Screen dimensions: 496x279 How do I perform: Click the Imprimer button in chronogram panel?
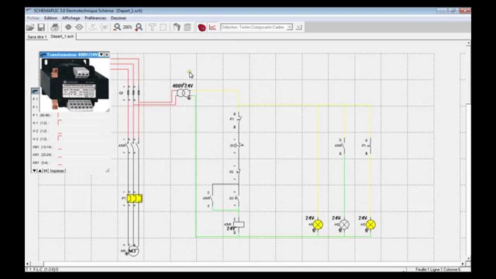pyautogui.click(x=57, y=170)
